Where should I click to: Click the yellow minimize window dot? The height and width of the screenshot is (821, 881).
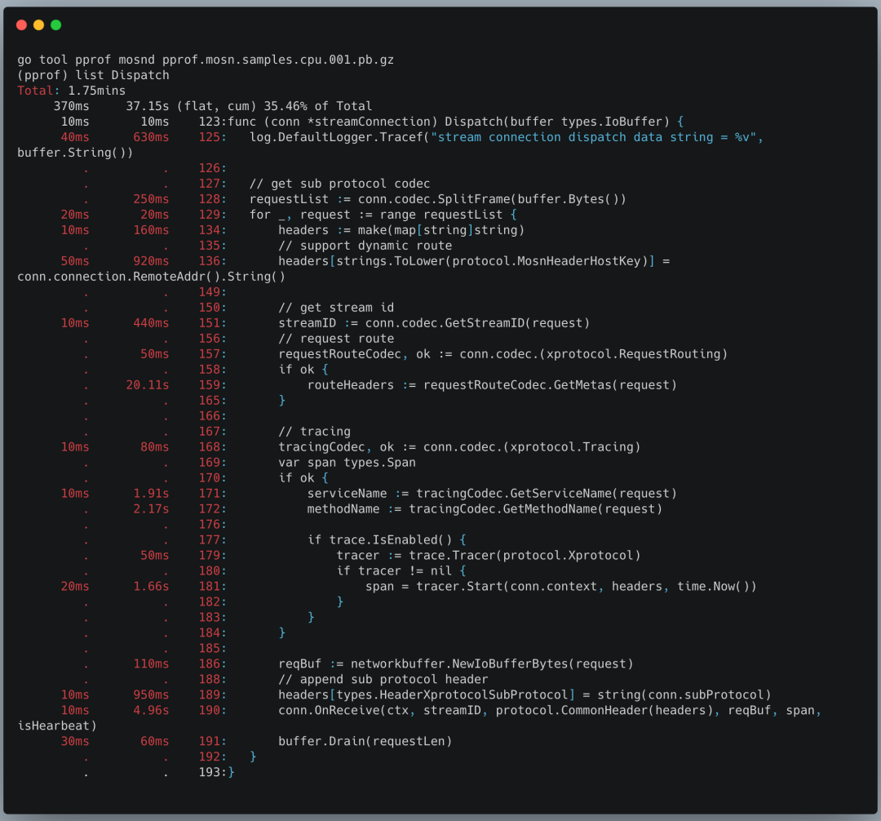(38, 25)
